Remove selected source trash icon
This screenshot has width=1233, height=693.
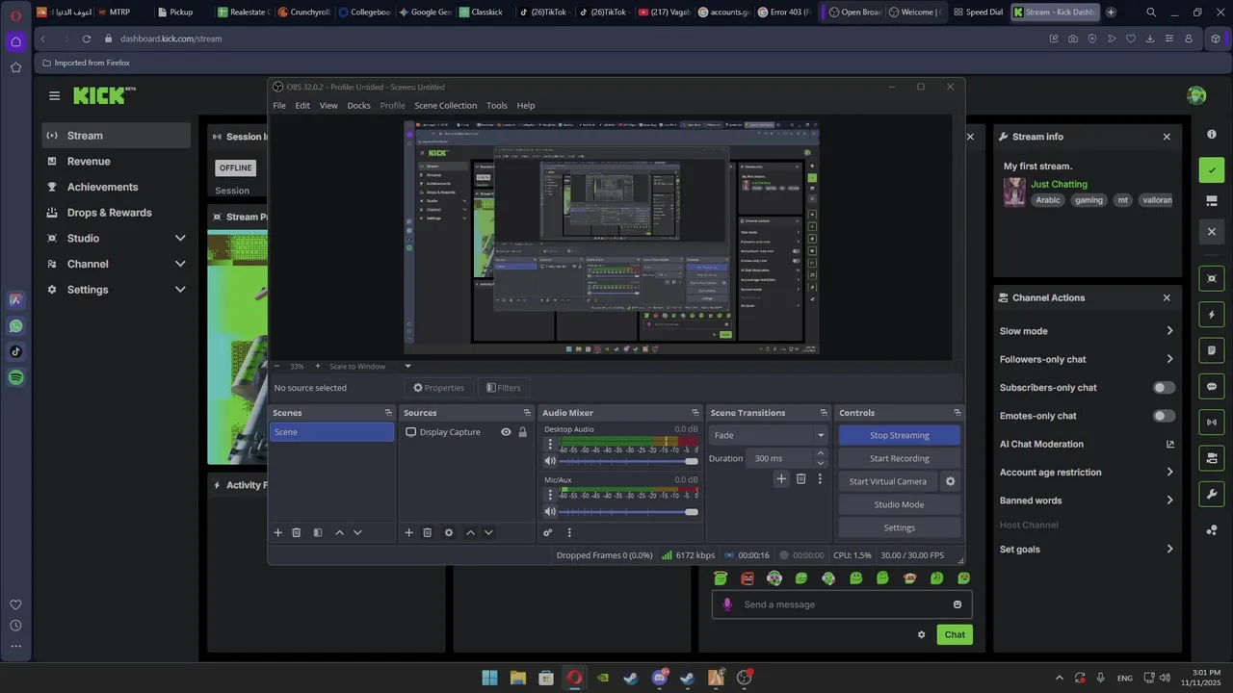[x=428, y=532]
